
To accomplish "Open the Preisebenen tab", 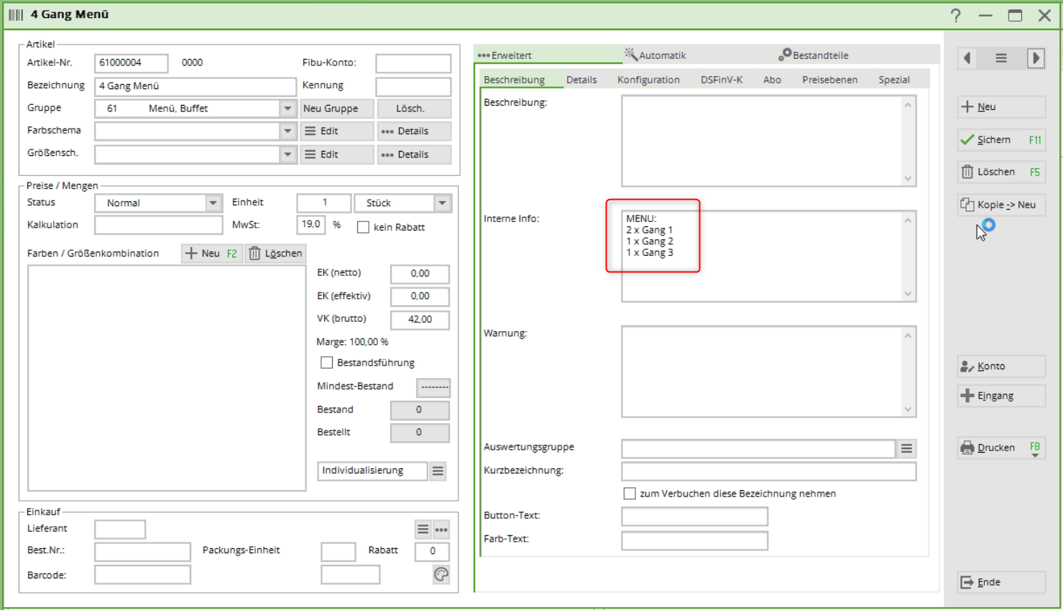I will [x=829, y=80].
